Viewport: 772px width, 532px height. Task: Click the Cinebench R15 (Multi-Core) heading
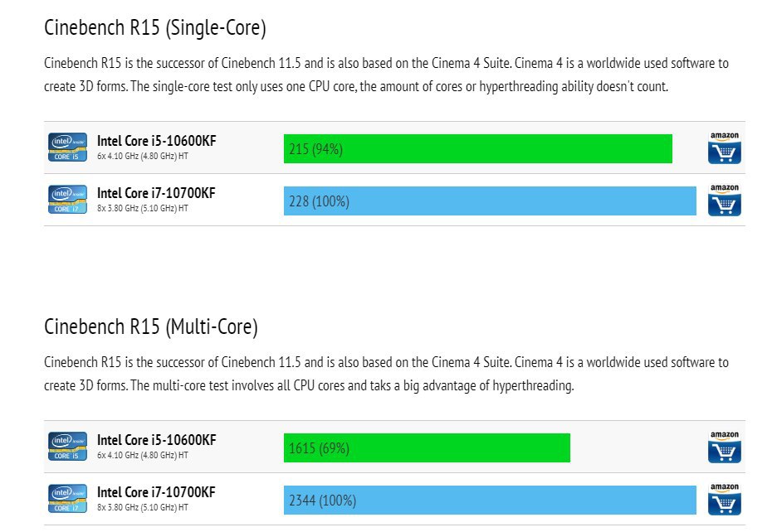coord(151,327)
